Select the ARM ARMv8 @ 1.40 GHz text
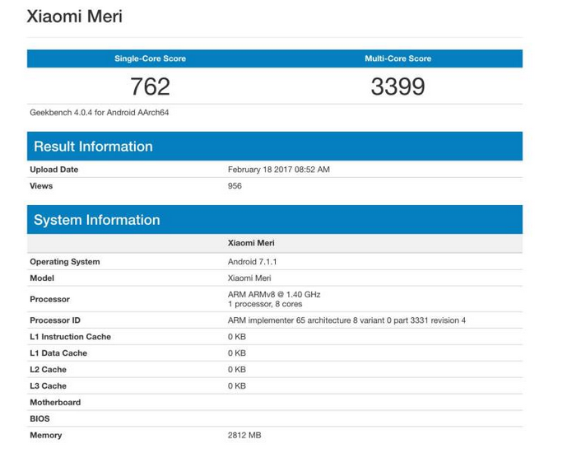The width and height of the screenshot is (572, 453). (274, 294)
